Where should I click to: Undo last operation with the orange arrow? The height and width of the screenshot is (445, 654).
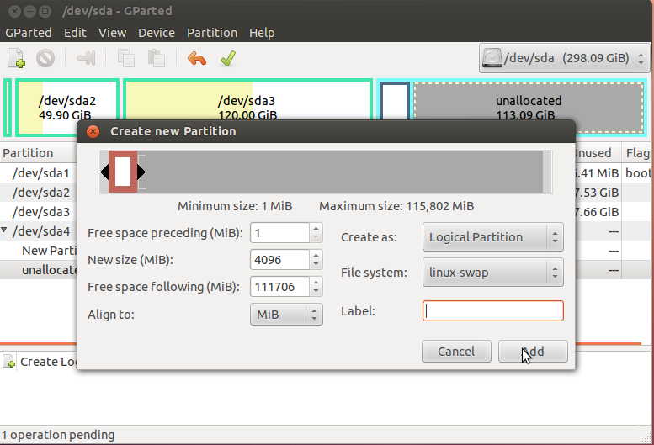[196, 58]
